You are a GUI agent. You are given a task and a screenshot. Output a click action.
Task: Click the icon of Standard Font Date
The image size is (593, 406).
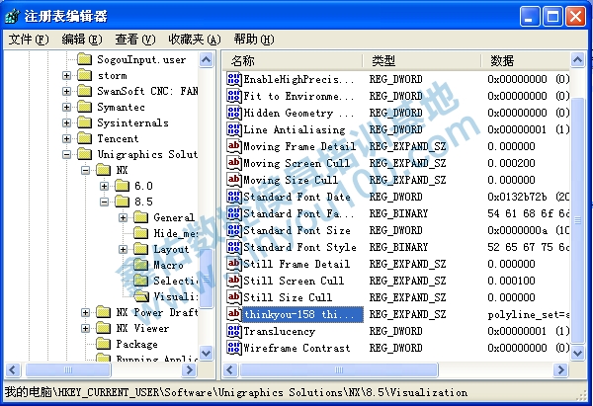pos(233,197)
